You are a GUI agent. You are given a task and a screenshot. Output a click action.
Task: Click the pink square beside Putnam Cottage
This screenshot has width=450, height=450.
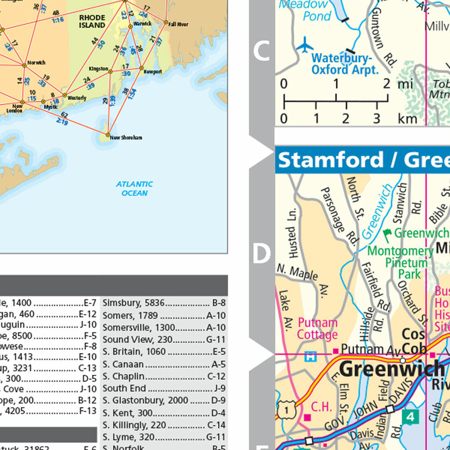coord(335,351)
